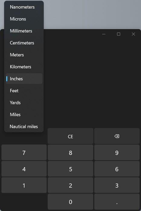Choose Microns in the dropdown list
Viewport: 141px width, 211px height.
pos(24,19)
